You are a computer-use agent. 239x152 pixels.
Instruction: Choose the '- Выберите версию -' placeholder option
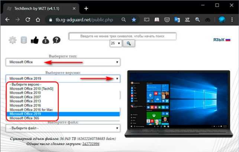[x=25, y=84]
